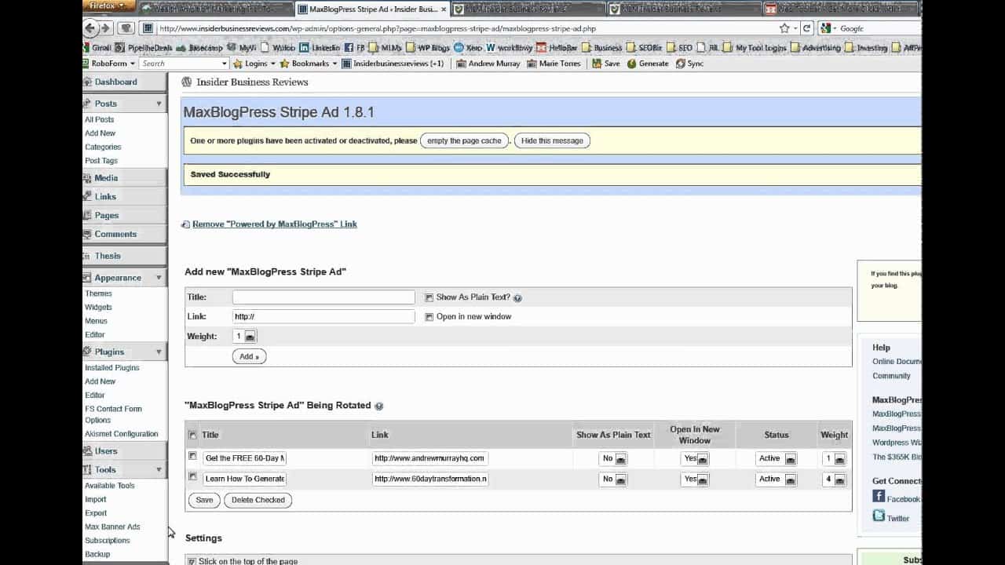
Task: Enable Show As Plain Text checkbox
Action: click(429, 297)
